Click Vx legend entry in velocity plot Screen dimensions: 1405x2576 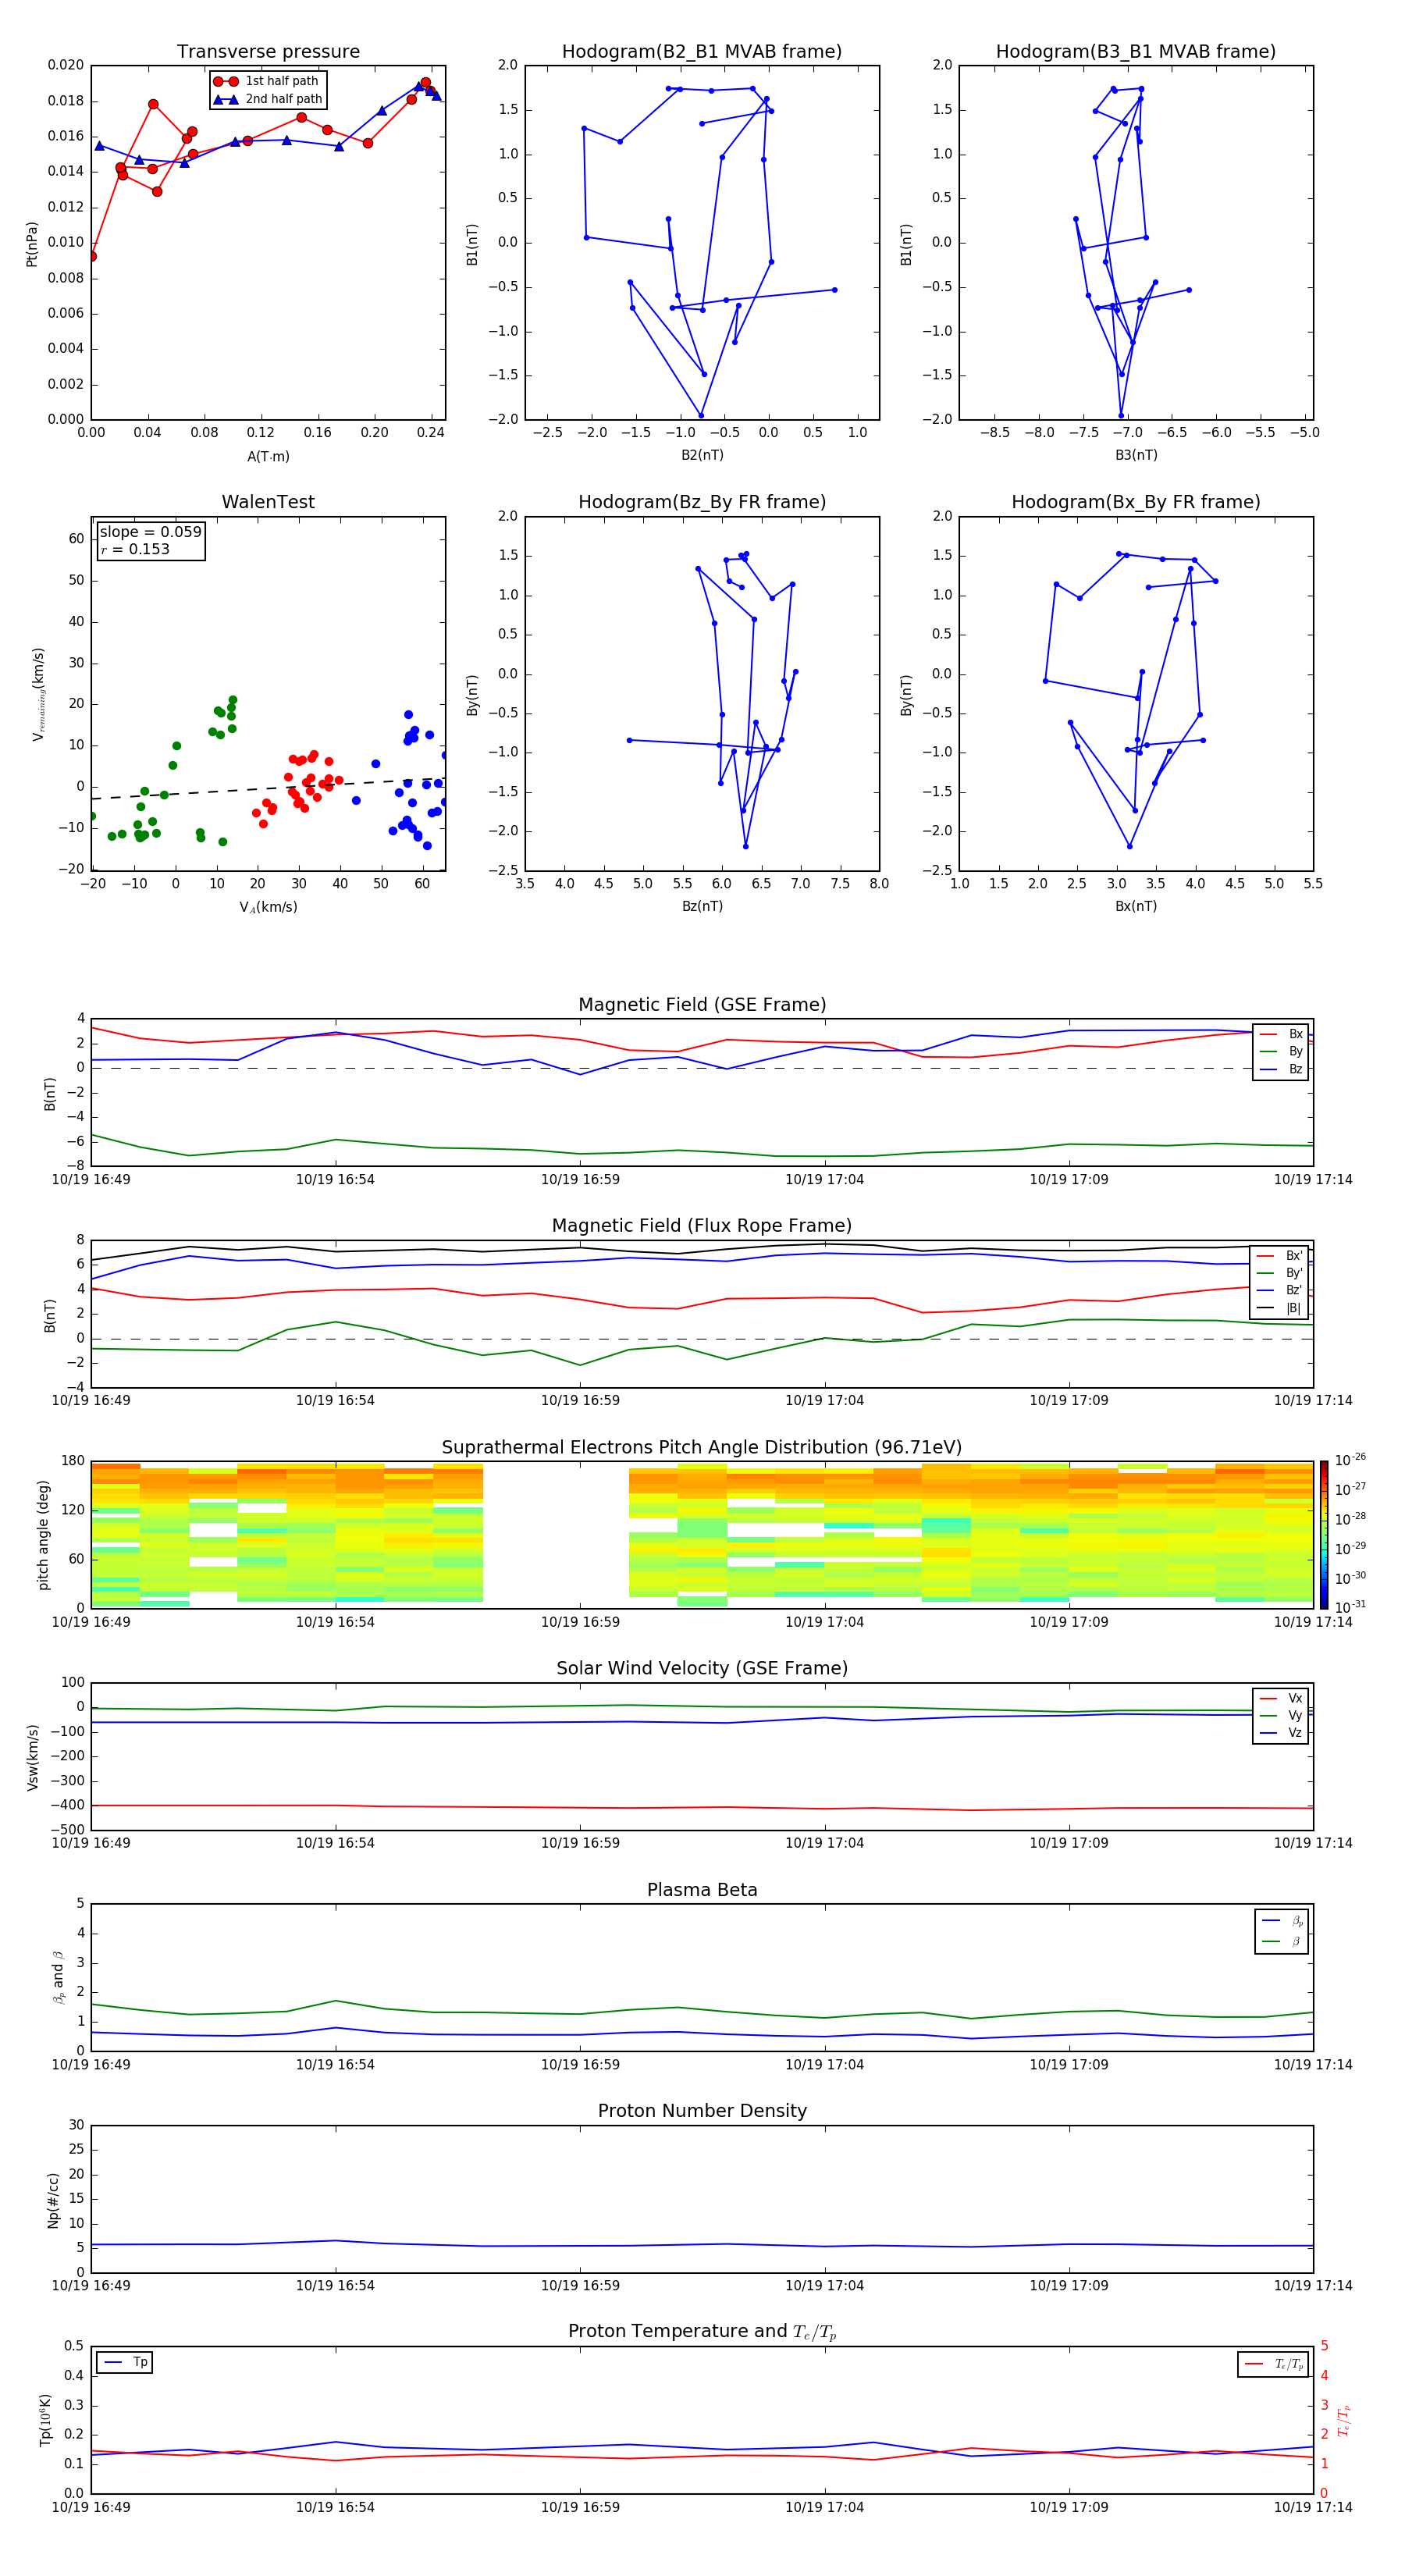coord(1281,1698)
